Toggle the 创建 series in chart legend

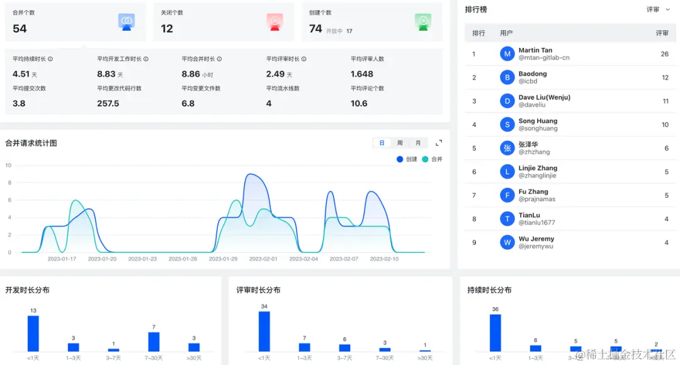[407, 159]
